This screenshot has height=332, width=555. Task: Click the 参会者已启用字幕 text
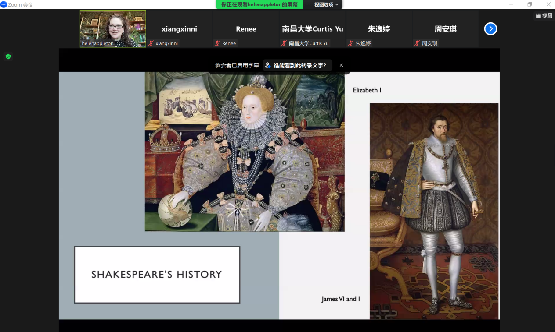pyautogui.click(x=237, y=65)
